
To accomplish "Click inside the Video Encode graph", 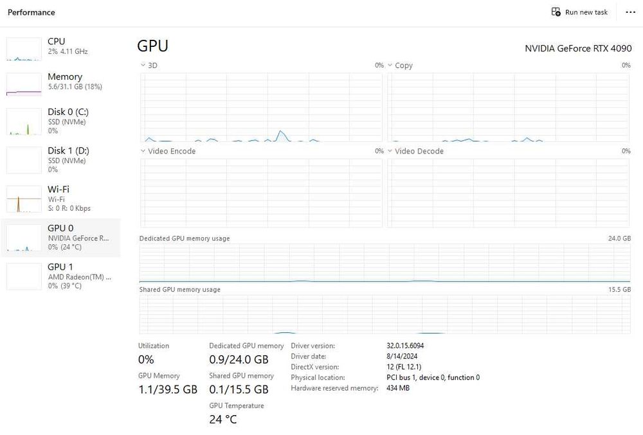I will pyautogui.click(x=260, y=193).
